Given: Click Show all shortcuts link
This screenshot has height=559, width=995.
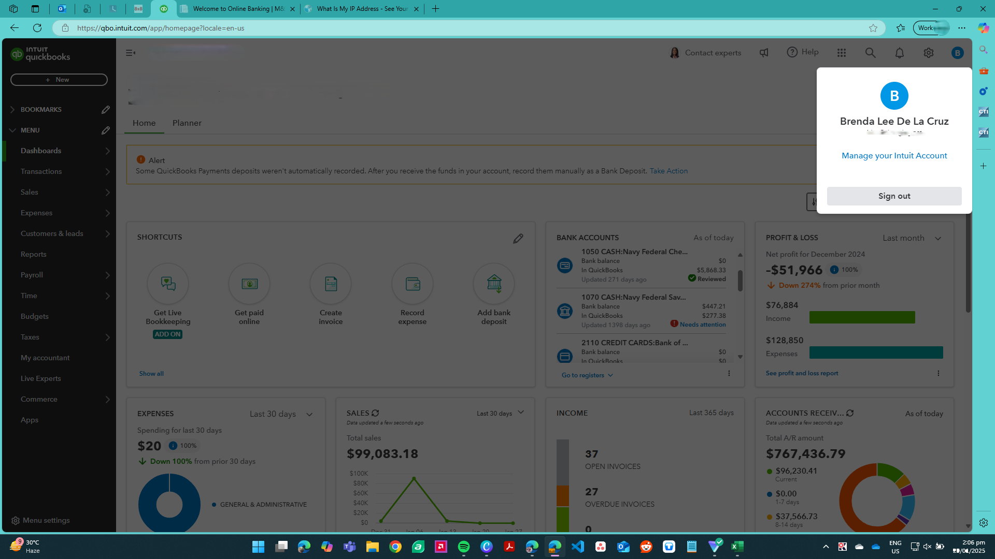Looking at the screenshot, I should [151, 374].
